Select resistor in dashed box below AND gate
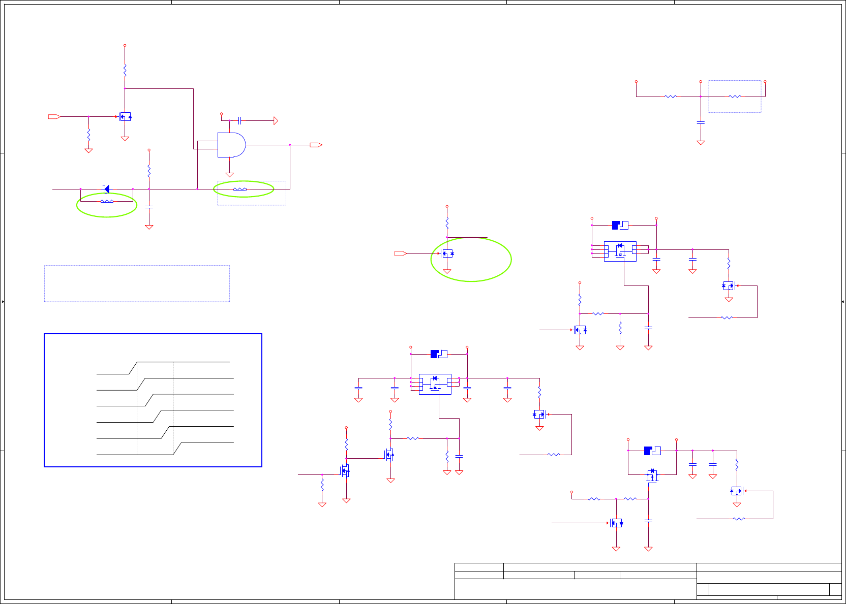Viewport: 846px width, 604px height. 240,189
